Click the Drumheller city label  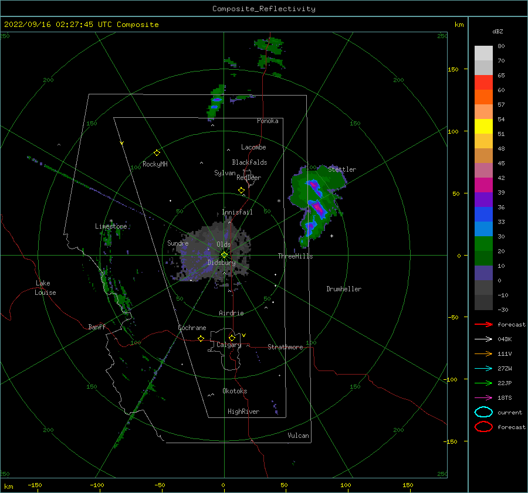pos(344,289)
